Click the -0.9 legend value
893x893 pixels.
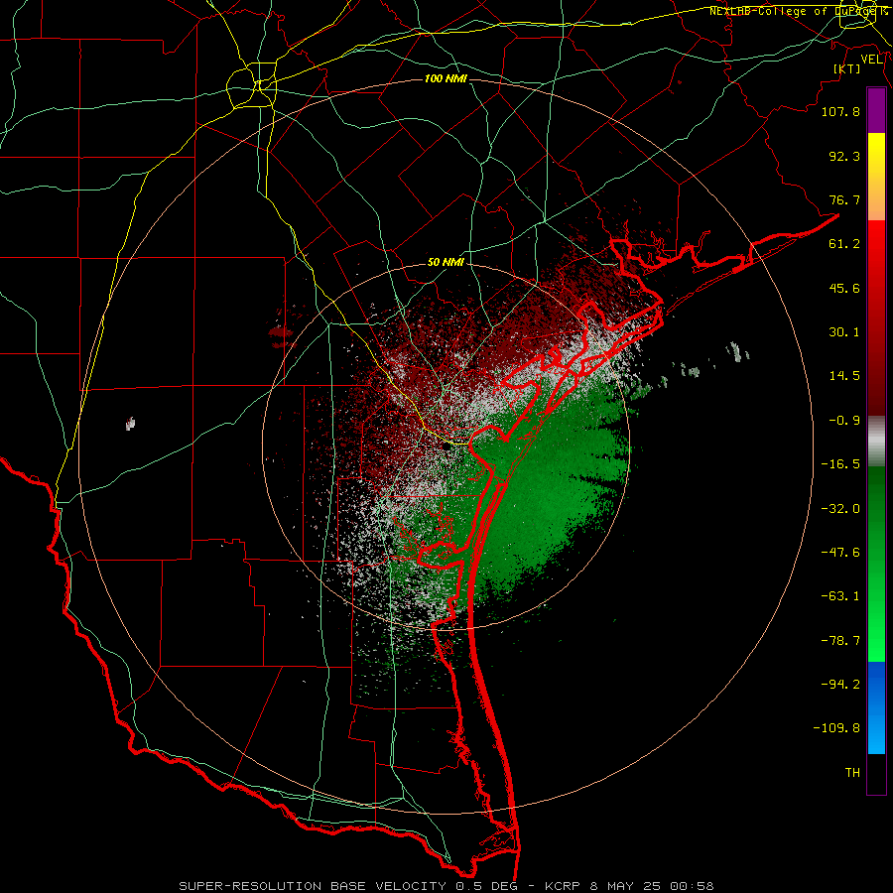coord(844,421)
